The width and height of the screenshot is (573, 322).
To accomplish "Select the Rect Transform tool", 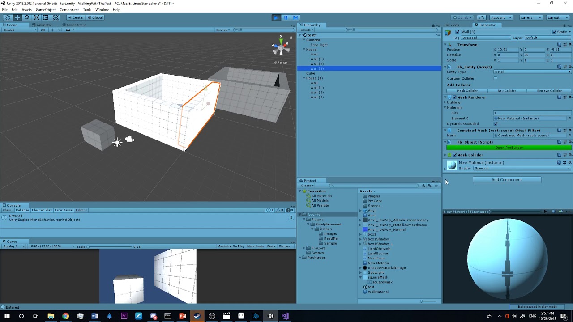I will tap(46, 17).
